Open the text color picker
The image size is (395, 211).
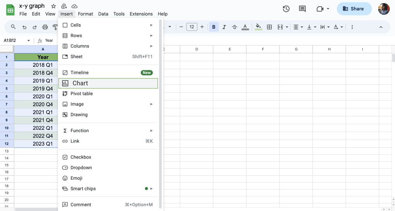[245, 27]
